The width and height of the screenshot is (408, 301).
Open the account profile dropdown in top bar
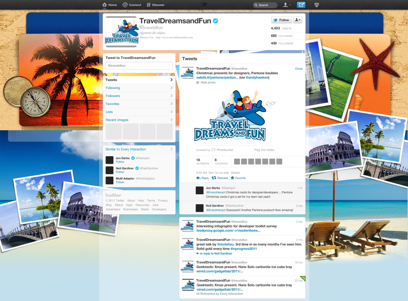coord(287,5)
